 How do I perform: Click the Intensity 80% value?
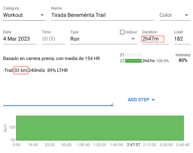click(x=183, y=60)
